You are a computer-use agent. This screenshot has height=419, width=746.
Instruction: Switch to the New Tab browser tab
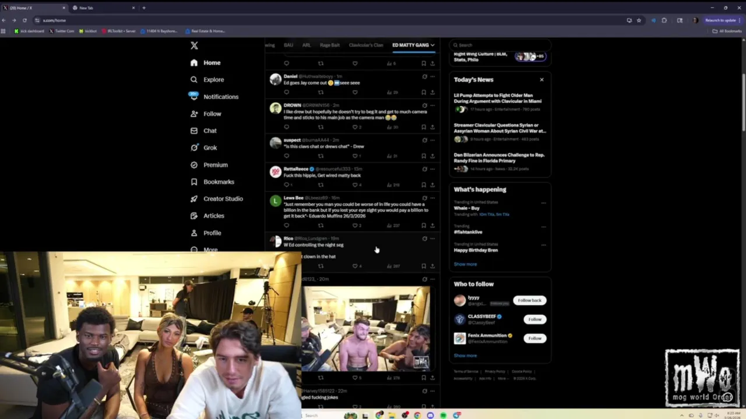[103, 8]
